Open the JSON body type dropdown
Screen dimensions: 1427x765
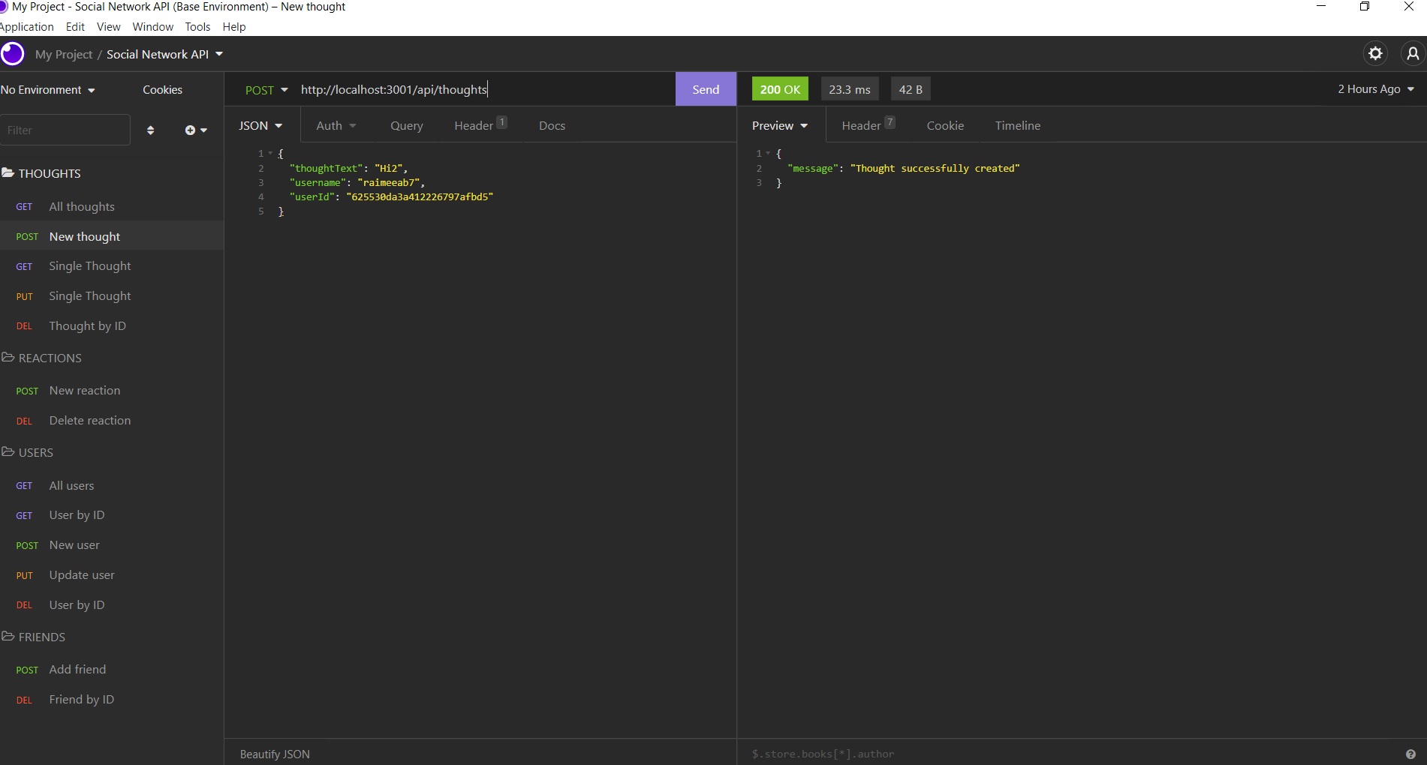click(x=260, y=126)
